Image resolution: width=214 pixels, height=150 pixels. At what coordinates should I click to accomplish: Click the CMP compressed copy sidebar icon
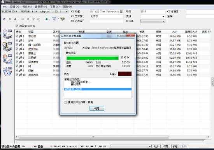click(x=7, y=47)
